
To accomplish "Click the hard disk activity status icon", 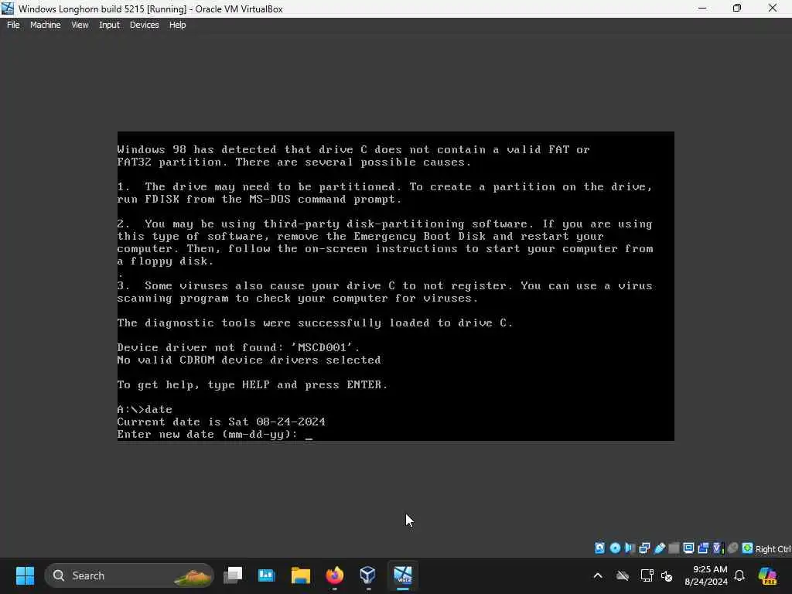I will tap(599, 548).
